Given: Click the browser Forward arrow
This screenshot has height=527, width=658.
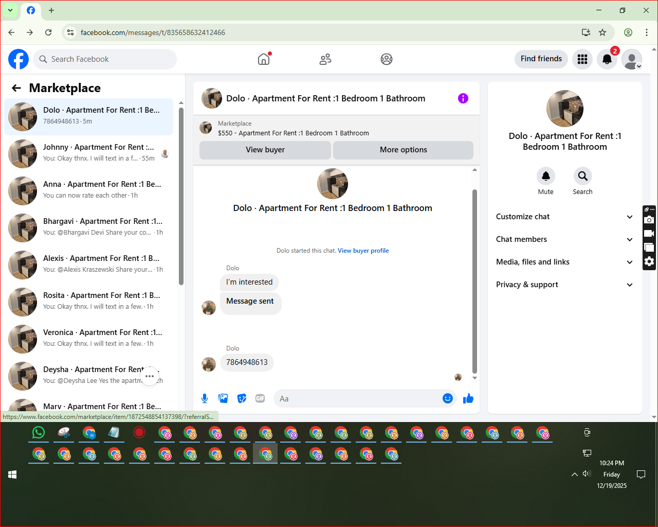Looking at the screenshot, I should point(30,32).
